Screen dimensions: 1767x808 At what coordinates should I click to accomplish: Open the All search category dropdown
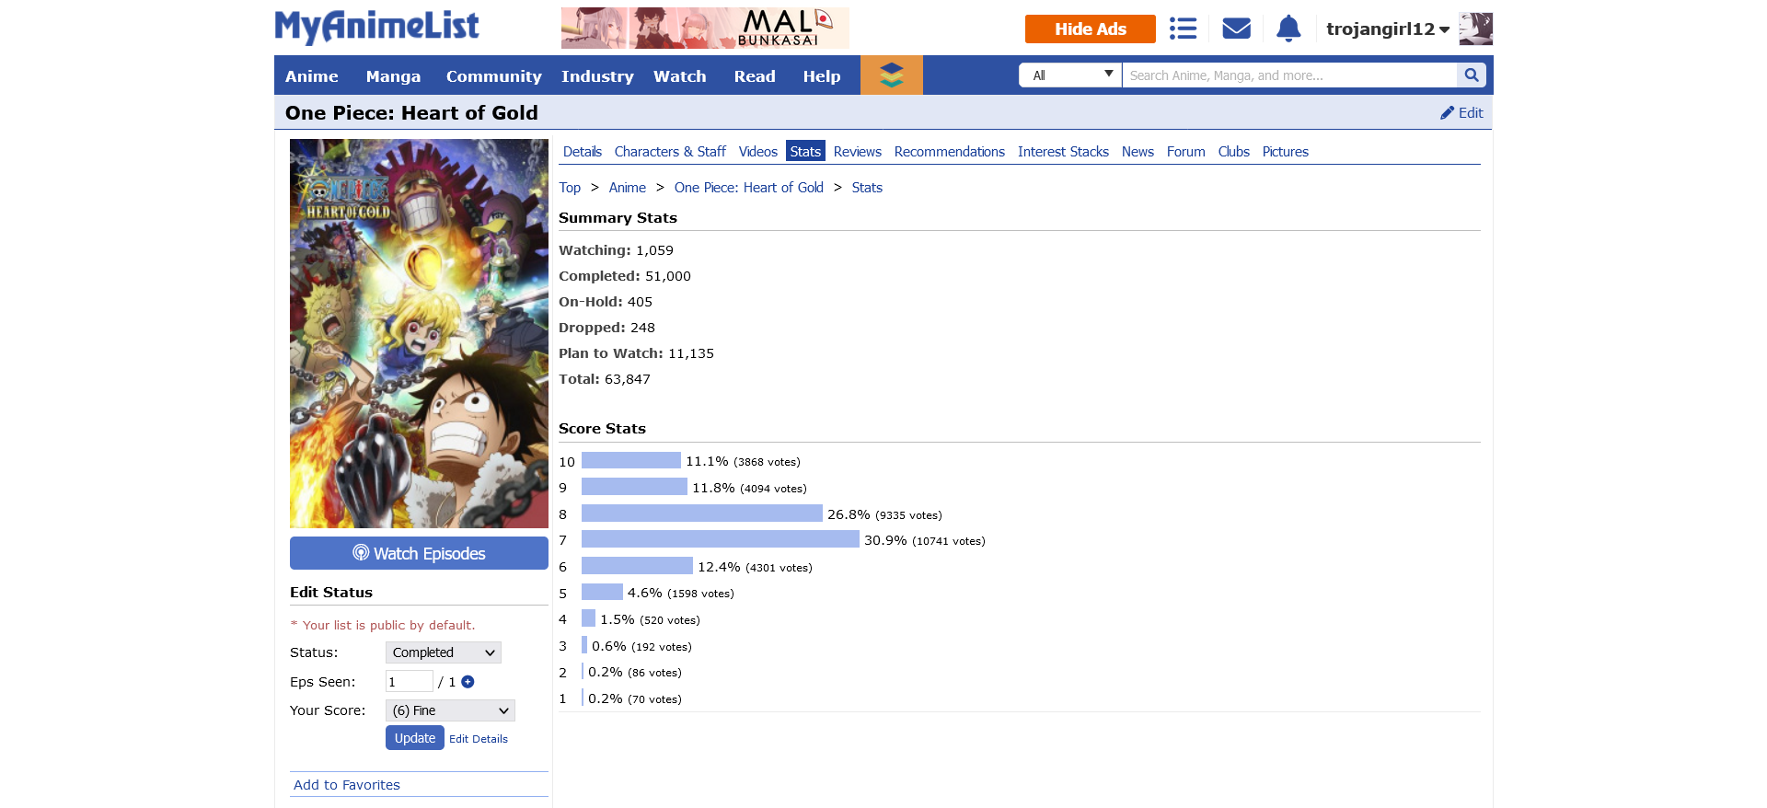pos(1070,75)
